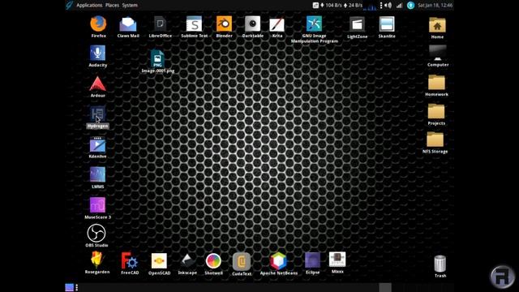
Task: Open the Firefox desktop icon
Action: [98, 24]
